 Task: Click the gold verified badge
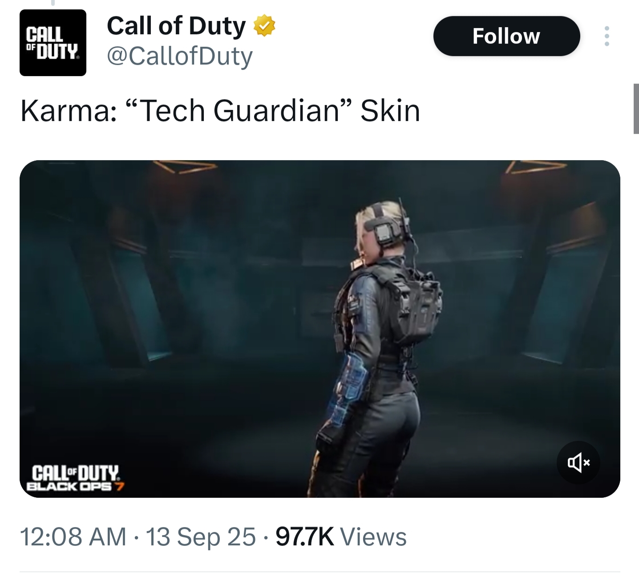[x=264, y=26]
